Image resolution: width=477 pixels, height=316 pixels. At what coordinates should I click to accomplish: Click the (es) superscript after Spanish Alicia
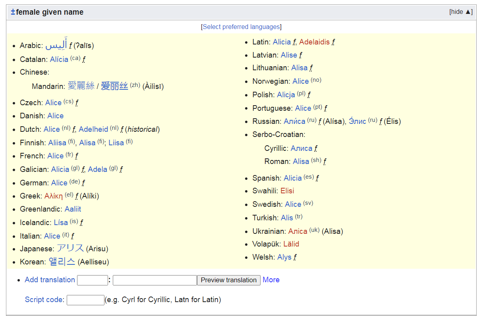coord(309,177)
